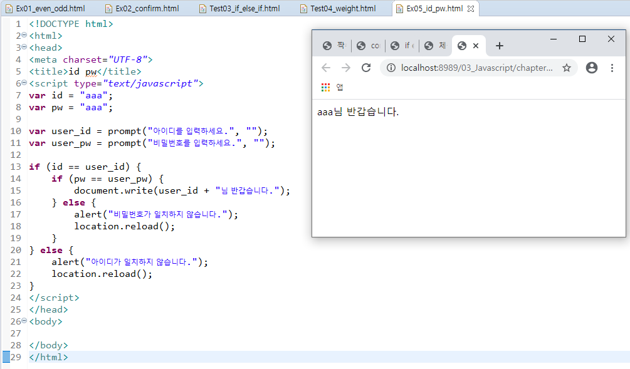The height and width of the screenshot is (369, 630).
Task: Click the alert on line 21
Action: pos(130,262)
